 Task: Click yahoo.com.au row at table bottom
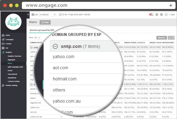pyautogui.click(x=36, y=117)
